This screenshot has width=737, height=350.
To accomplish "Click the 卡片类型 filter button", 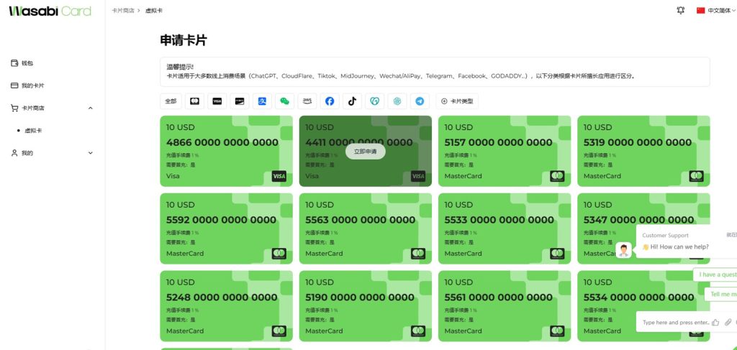I will click(457, 101).
